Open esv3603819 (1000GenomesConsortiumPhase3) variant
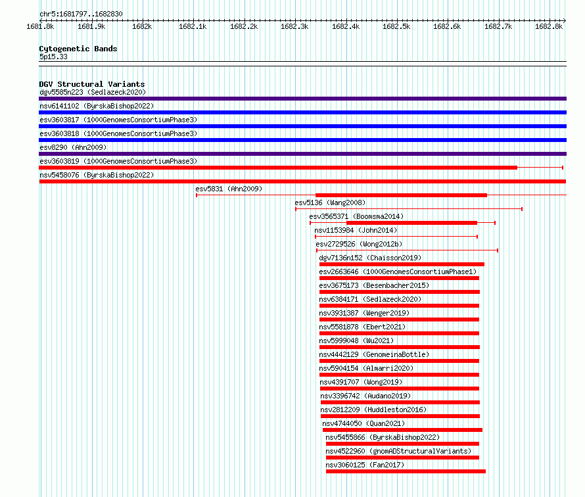 (x=118, y=161)
